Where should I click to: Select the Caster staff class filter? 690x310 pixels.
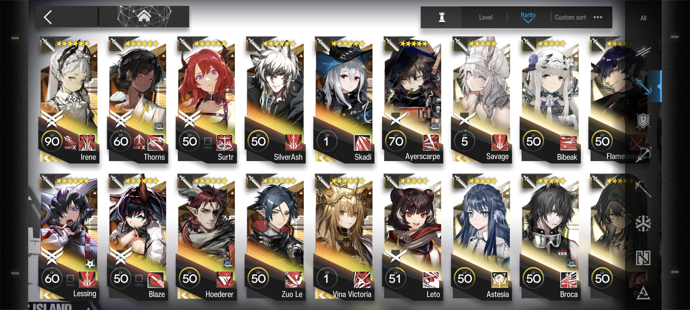click(643, 189)
